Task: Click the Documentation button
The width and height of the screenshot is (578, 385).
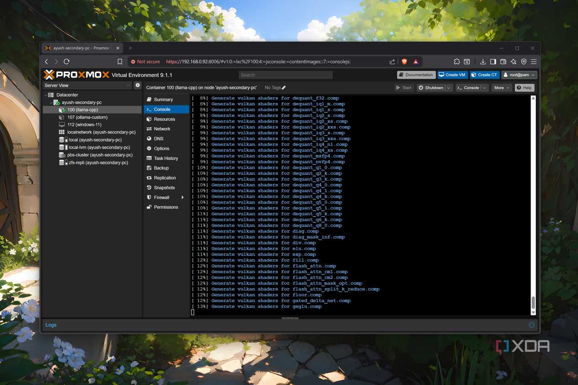Action: coord(415,75)
